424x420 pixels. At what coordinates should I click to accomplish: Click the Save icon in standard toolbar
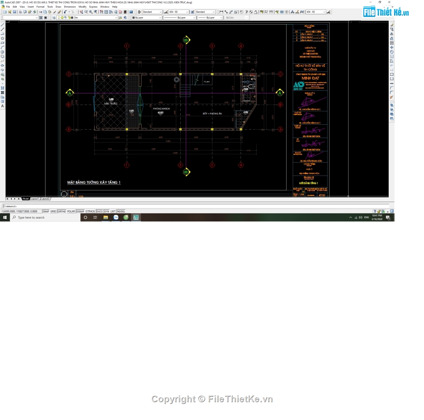pos(14,12)
